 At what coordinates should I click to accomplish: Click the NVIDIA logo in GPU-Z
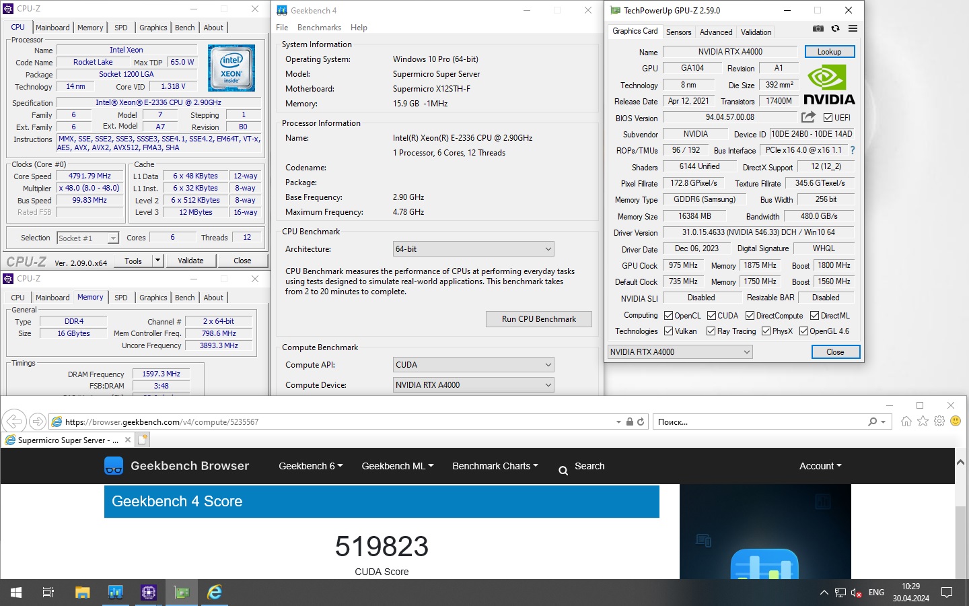point(829,85)
